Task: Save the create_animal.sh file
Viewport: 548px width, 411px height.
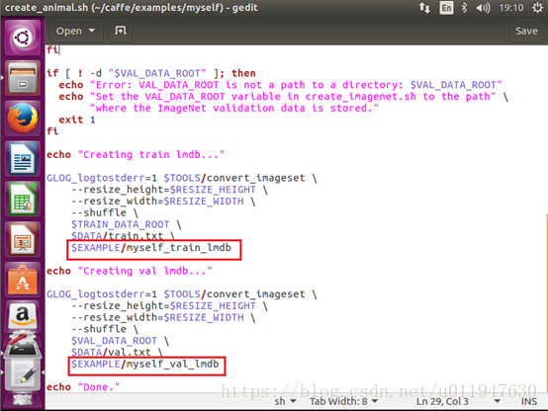Action: click(526, 31)
